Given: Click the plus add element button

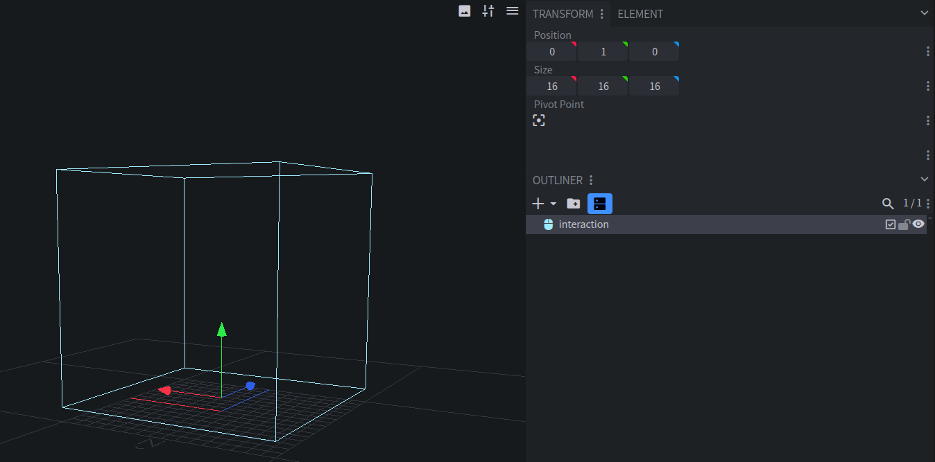Looking at the screenshot, I should pos(538,204).
